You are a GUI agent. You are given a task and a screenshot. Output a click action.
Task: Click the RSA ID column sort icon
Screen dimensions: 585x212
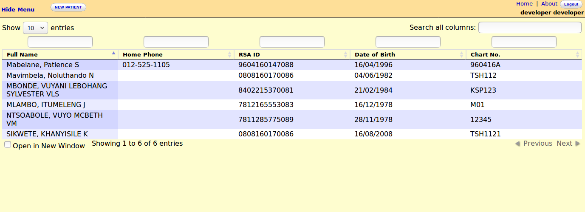pos(345,54)
